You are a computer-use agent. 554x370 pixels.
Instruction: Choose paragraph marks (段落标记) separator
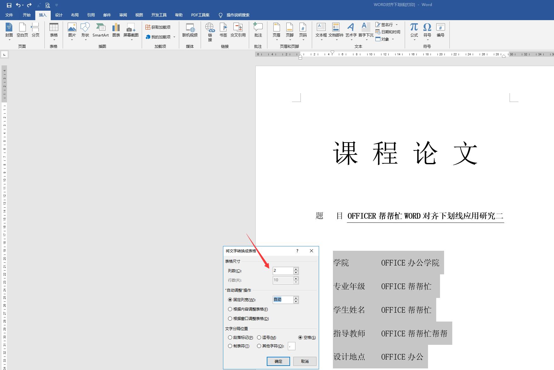(x=230, y=338)
